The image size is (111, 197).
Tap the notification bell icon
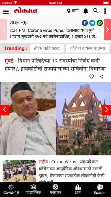pyautogui.click(x=86, y=11)
